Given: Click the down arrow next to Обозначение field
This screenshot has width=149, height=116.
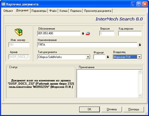Looking at the screenshot, I should pos(83,34).
